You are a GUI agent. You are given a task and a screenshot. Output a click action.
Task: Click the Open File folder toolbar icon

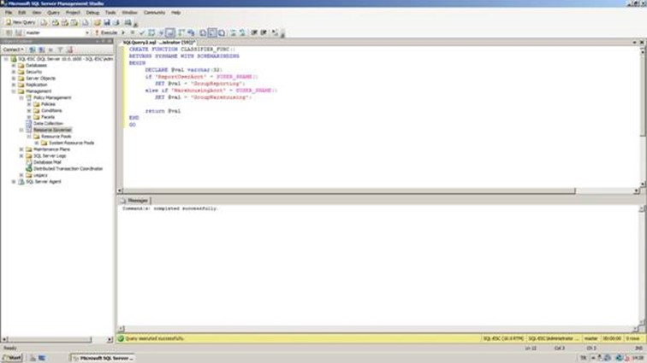[97, 22]
